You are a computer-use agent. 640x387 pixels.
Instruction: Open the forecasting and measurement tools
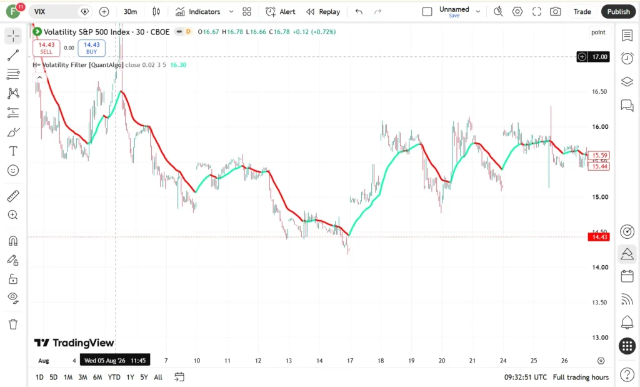pos(13,113)
